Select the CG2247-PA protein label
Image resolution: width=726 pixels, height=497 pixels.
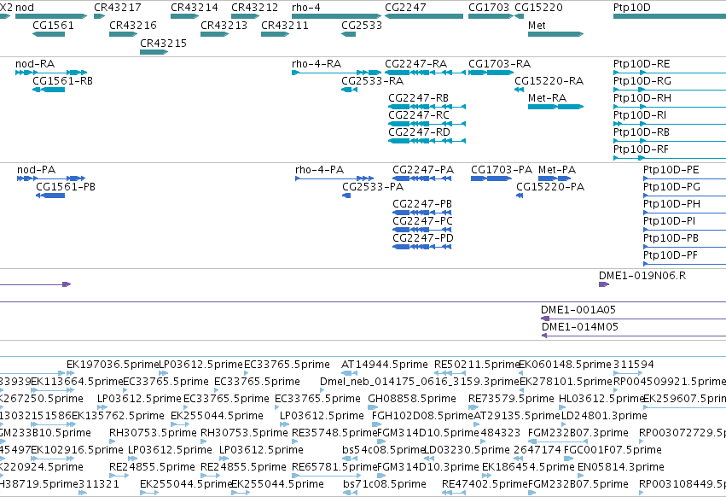423,170
